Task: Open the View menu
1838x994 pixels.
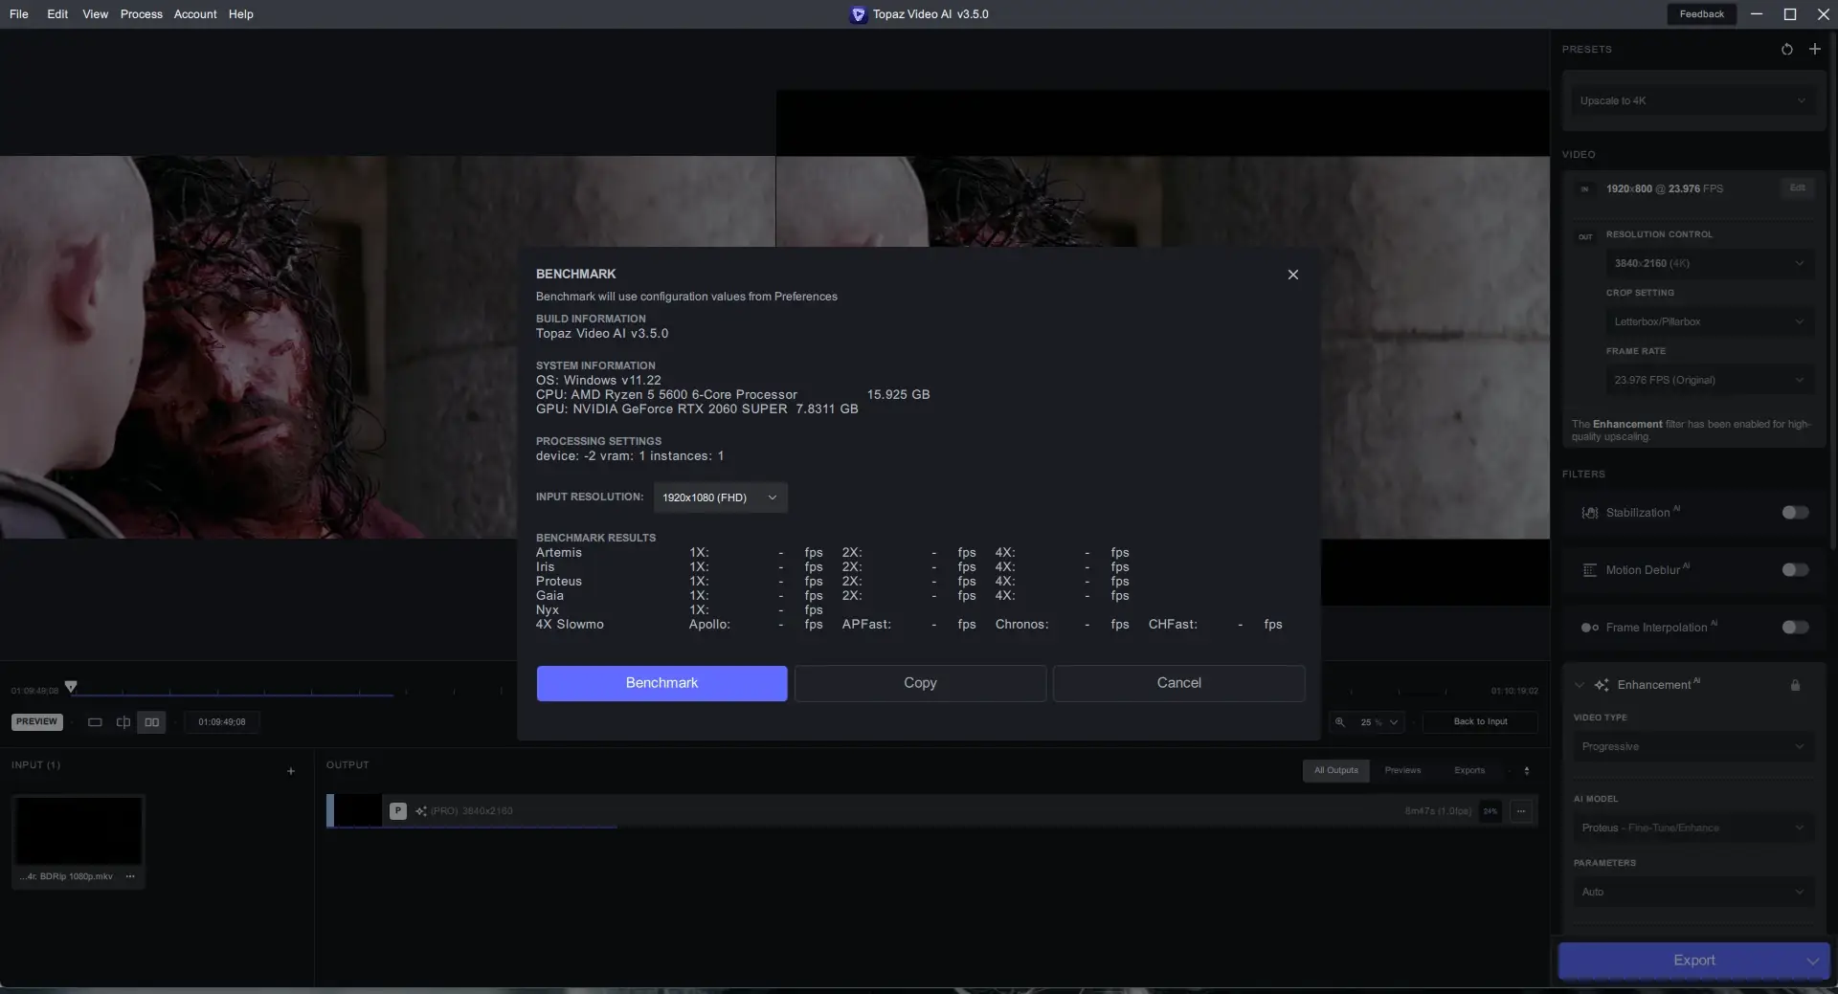Action: point(95,14)
